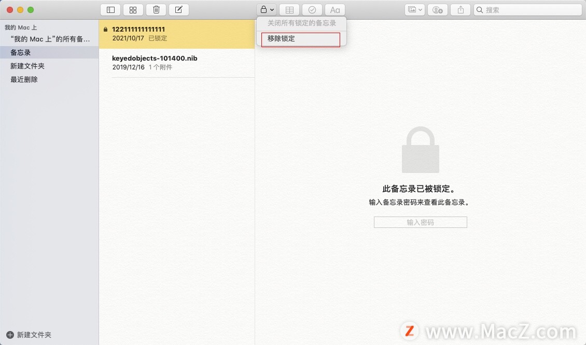Click the 输入密码 password field
This screenshot has width=586, height=345.
[x=421, y=223]
